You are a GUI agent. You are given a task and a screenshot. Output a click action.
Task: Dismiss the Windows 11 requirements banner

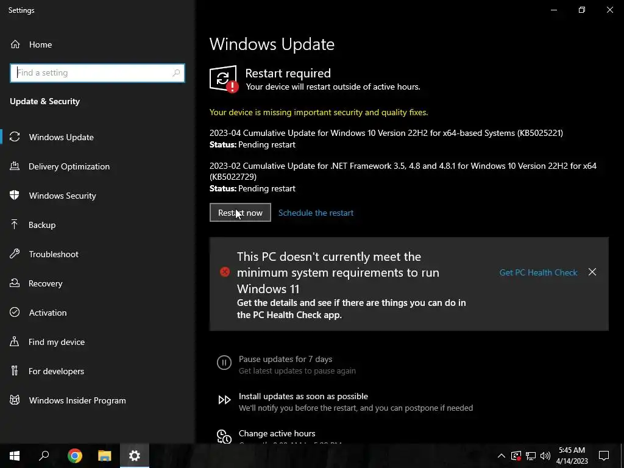592,272
